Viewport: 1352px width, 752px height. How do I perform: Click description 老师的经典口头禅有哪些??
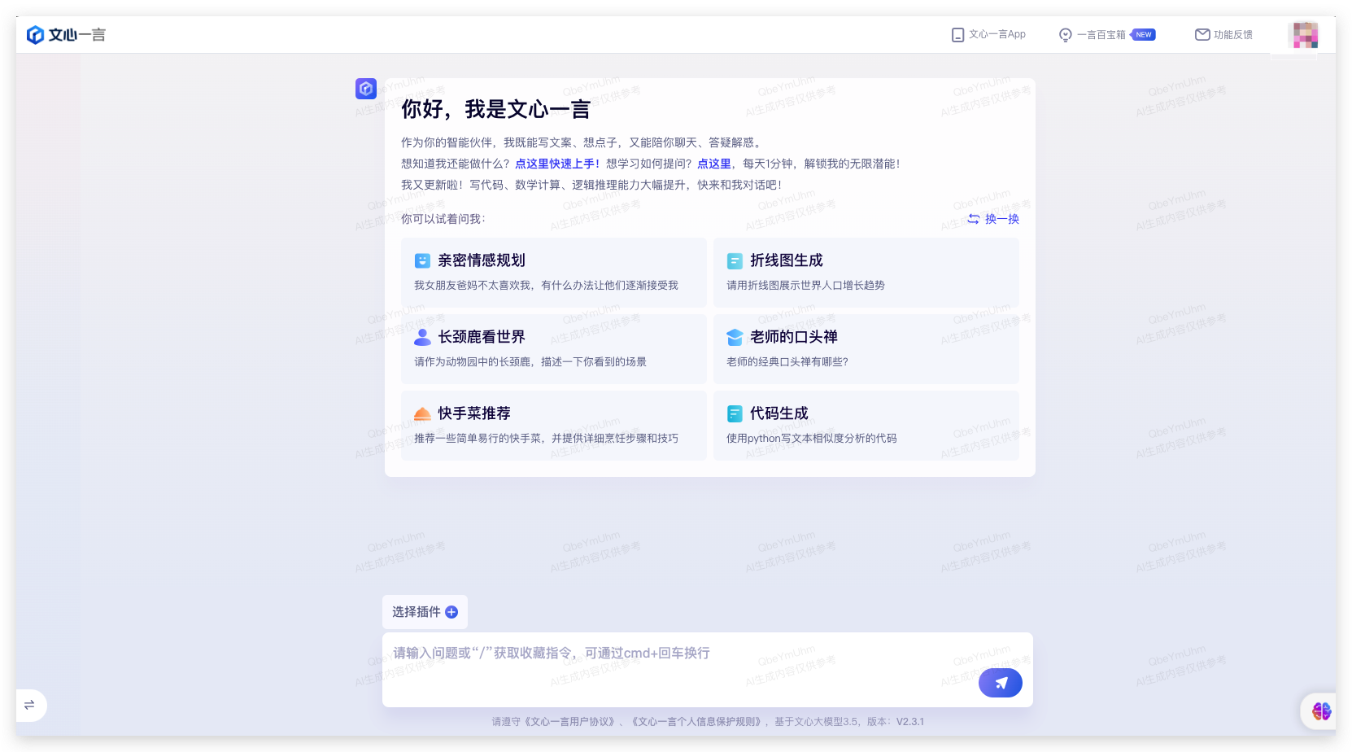tap(787, 362)
